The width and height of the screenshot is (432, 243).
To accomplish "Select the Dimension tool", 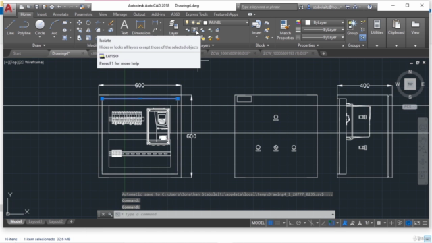I will point(141,27).
